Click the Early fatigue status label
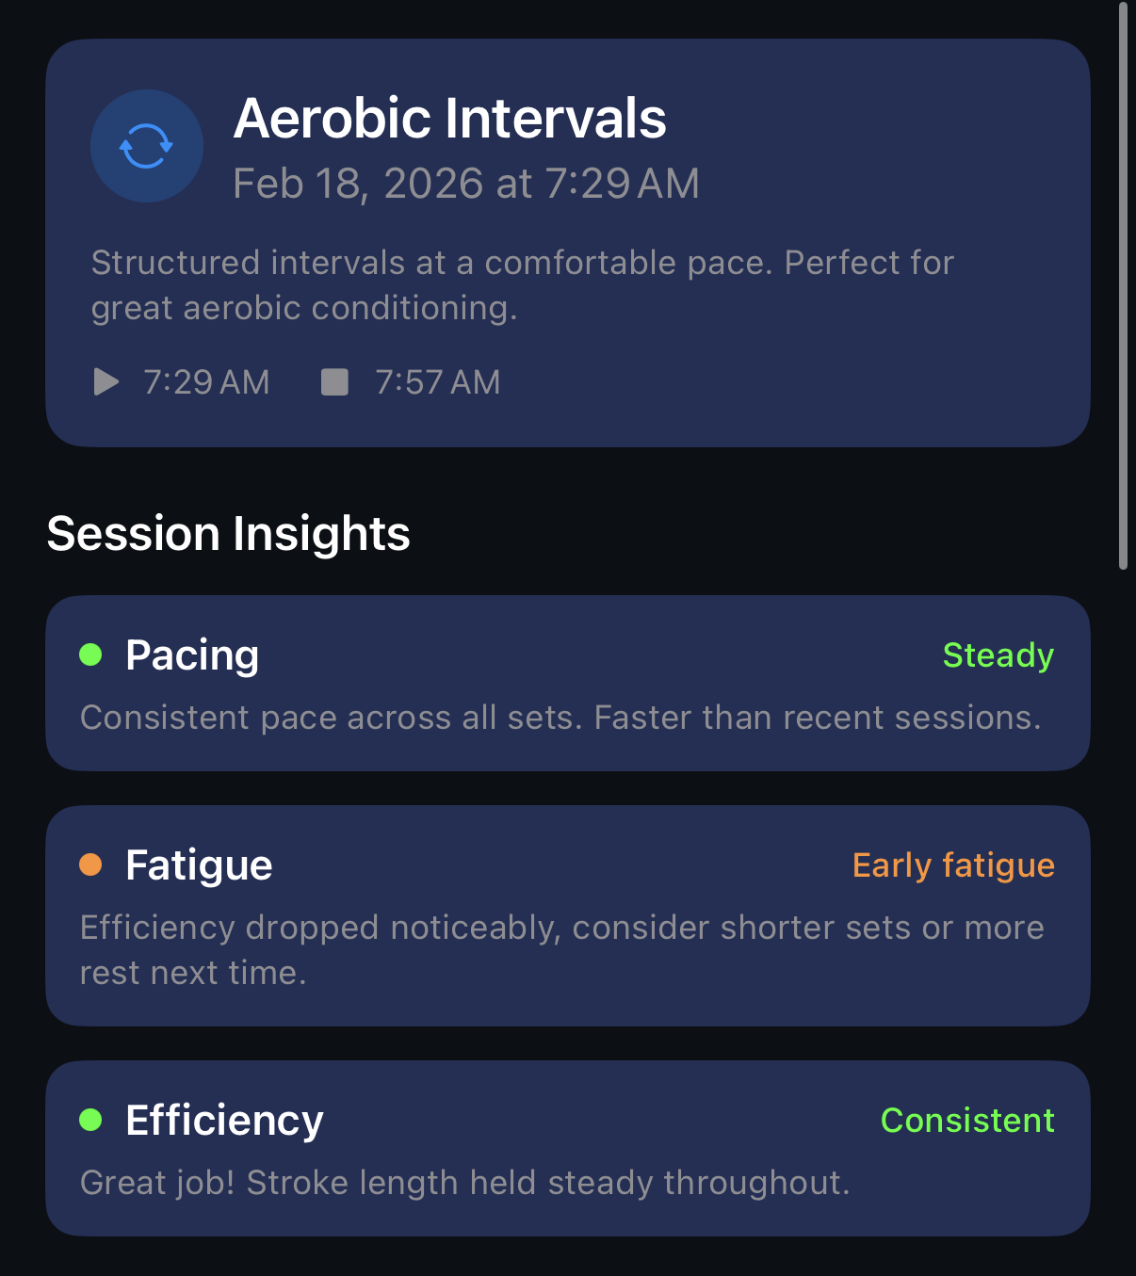The width and height of the screenshot is (1136, 1276). pyautogui.click(x=952, y=865)
